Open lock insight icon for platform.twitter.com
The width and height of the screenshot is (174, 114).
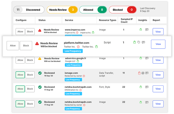tap(134, 42)
